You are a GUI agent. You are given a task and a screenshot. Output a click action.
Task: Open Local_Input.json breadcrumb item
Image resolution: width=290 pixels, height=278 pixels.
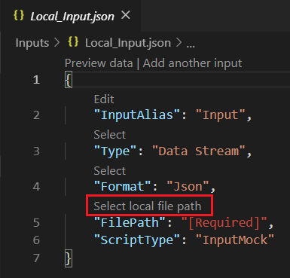click(128, 43)
